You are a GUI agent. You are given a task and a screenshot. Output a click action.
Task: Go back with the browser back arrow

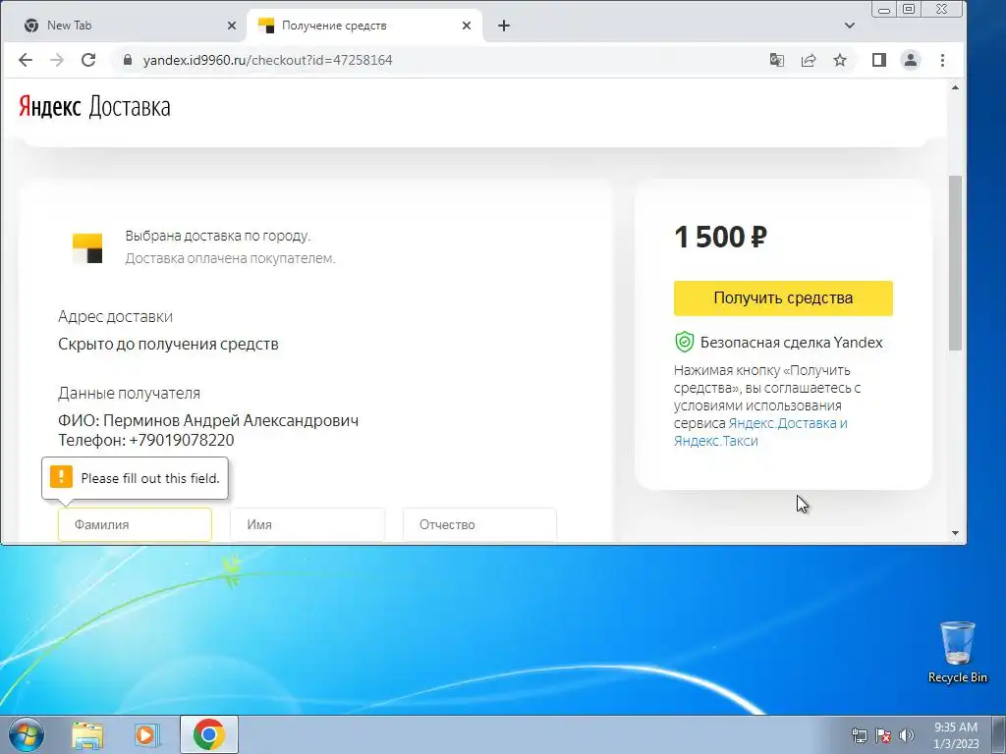coord(25,60)
